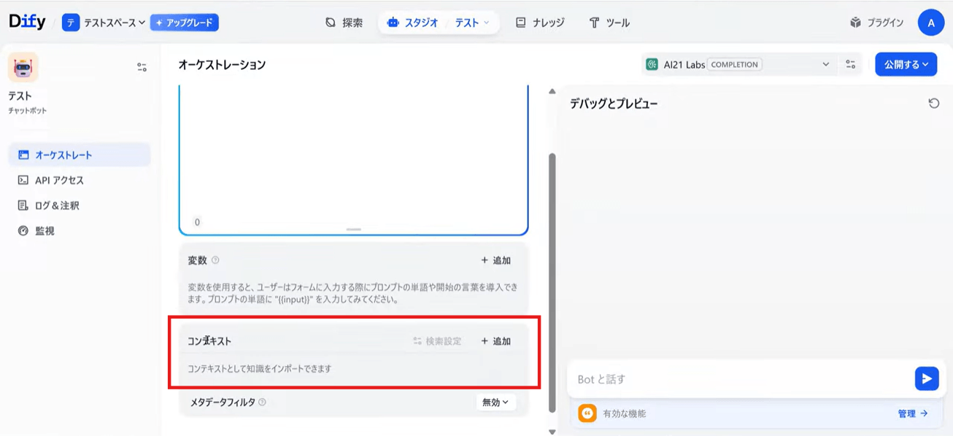Click the character count 0
This screenshot has height=436, width=953.
point(197,222)
